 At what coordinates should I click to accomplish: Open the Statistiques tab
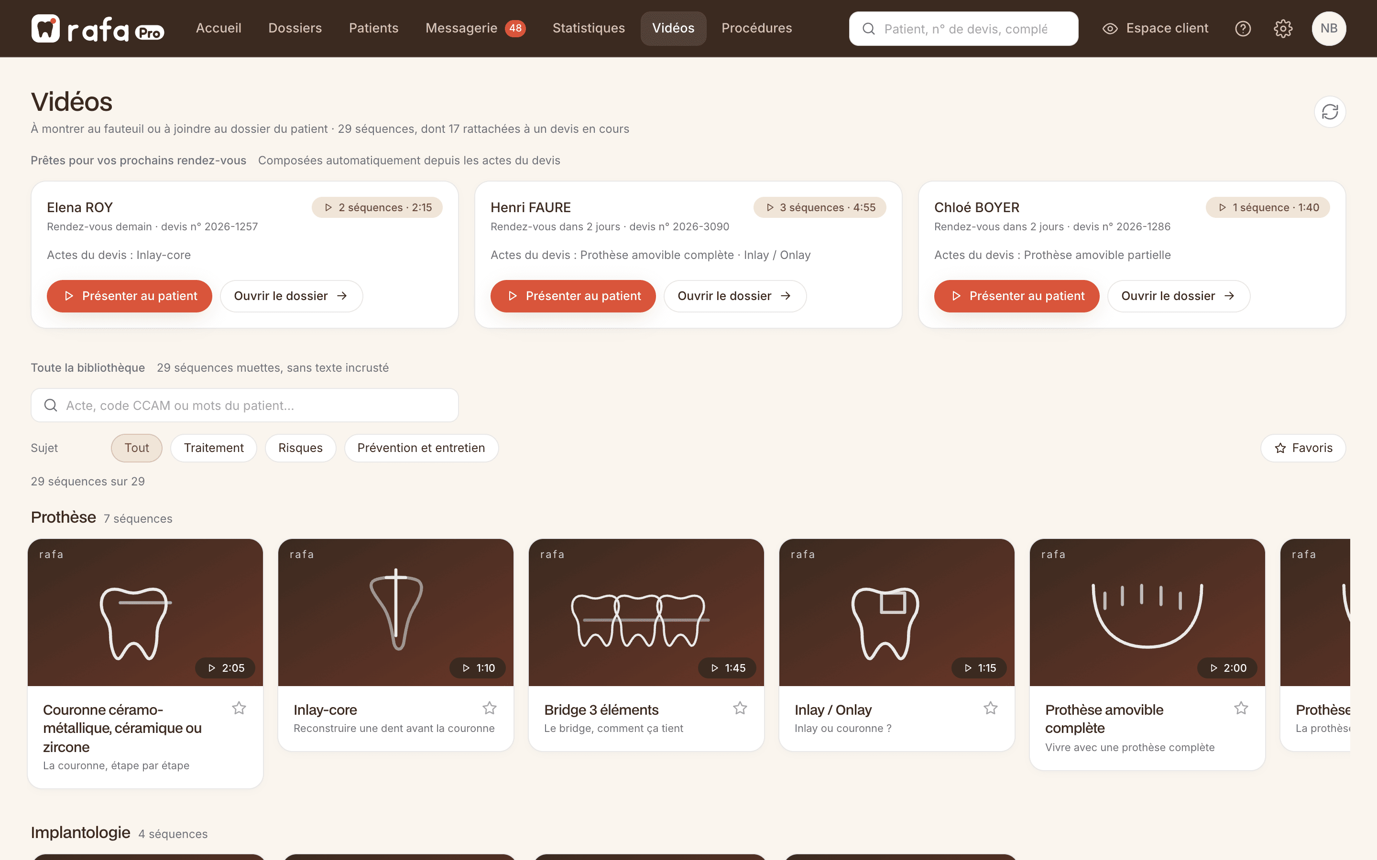tap(589, 29)
